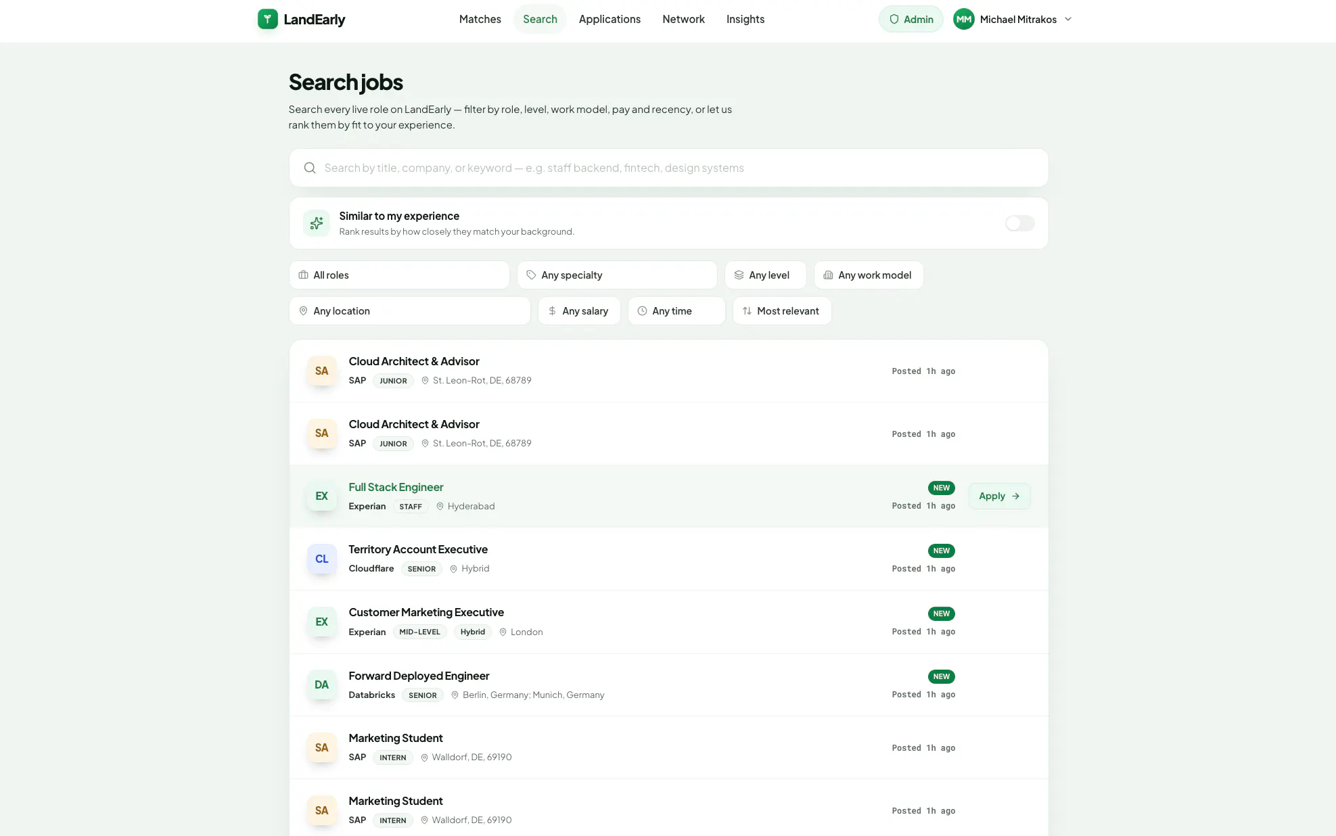Open the Any salary filter
1336x836 pixels.
[x=579, y=311]
